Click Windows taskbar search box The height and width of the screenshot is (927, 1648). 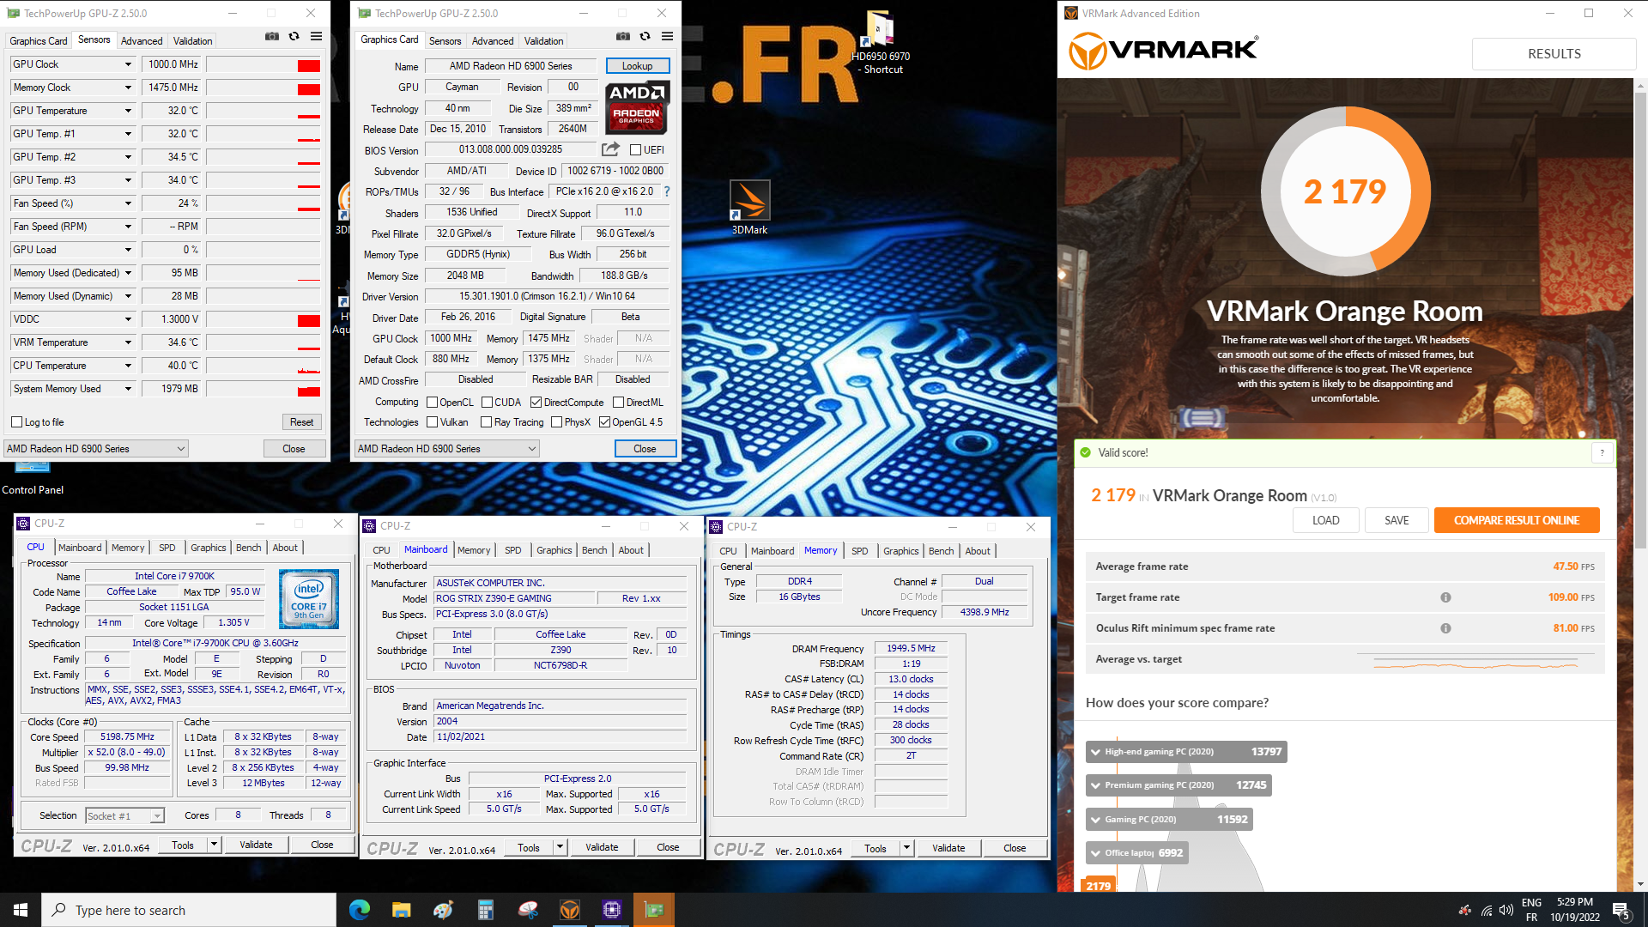(189, 910)
